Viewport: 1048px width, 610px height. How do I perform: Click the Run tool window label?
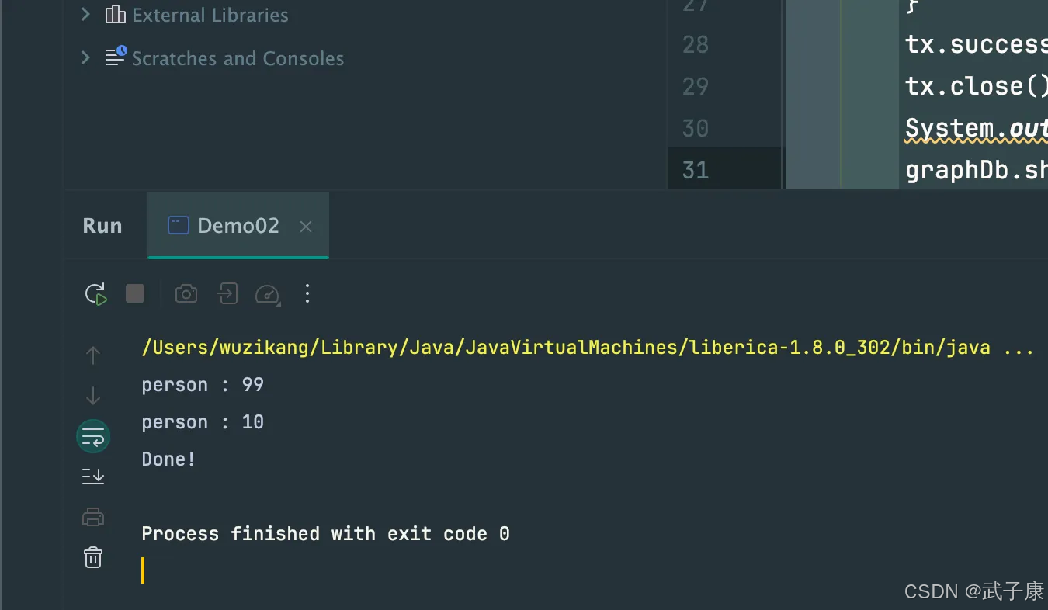coord(102,226)
